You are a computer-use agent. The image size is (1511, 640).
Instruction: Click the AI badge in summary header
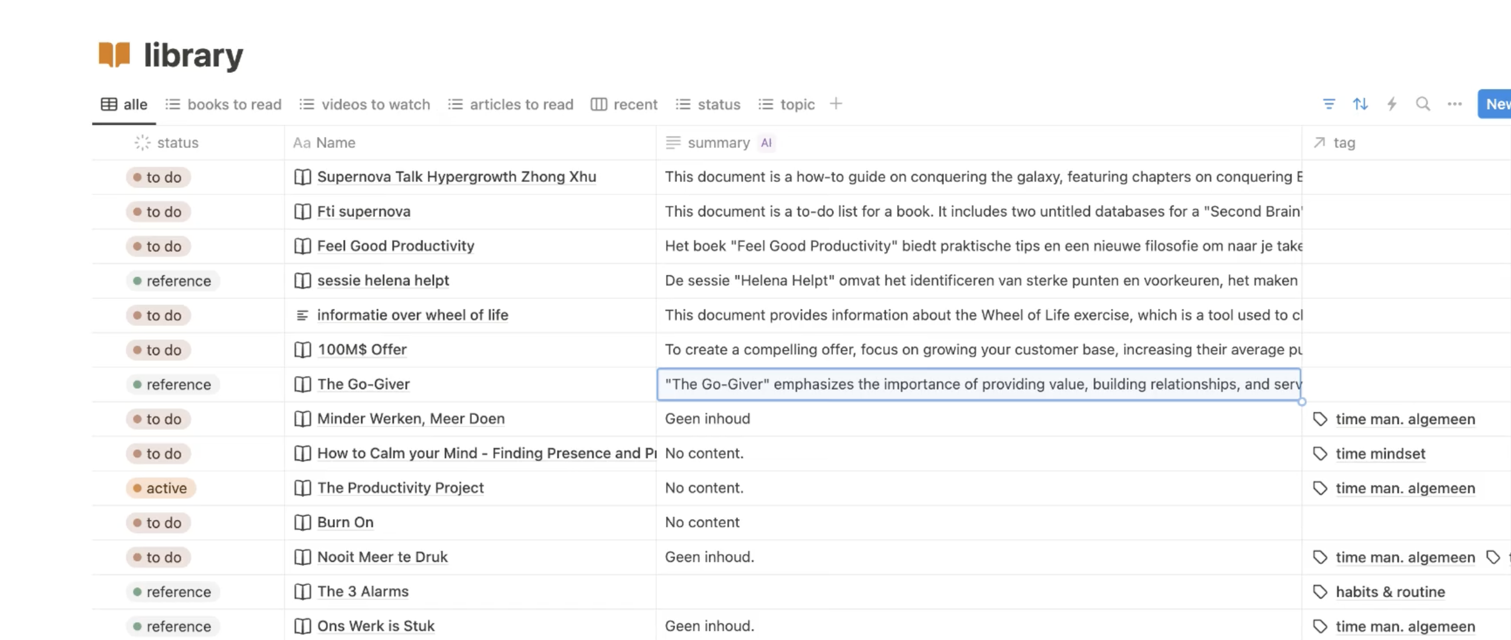click(x=766, y=143)
